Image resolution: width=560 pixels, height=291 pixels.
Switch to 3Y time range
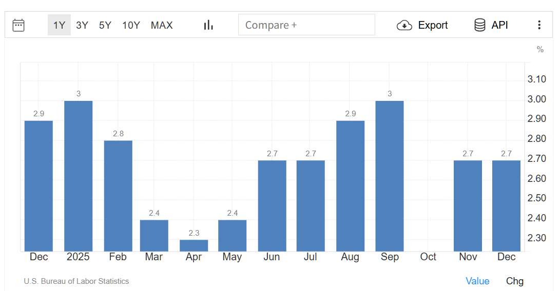(82, 25)
